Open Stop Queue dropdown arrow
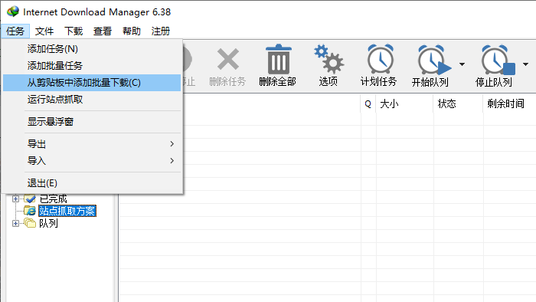The image size is (536, 302). click(x=525, y=64)
